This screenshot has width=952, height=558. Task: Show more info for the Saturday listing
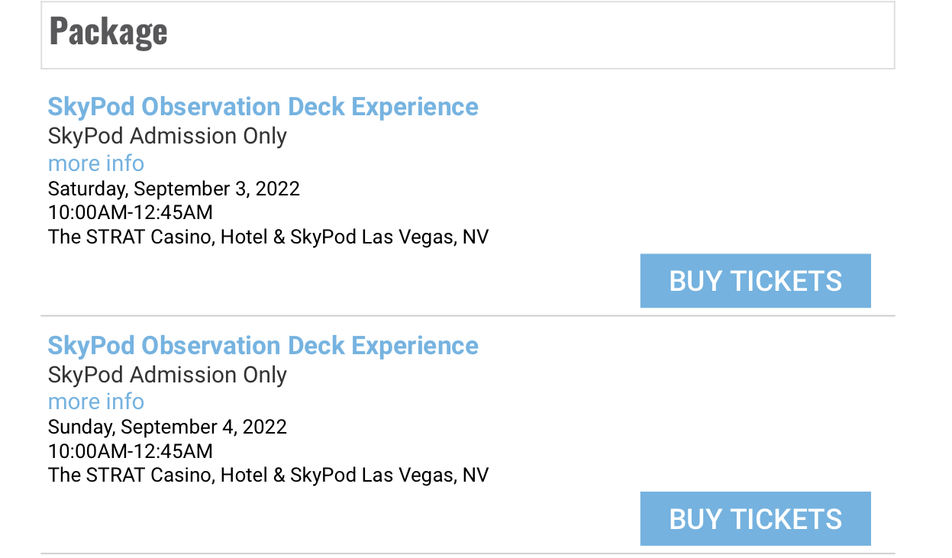(x=95, y=163)
